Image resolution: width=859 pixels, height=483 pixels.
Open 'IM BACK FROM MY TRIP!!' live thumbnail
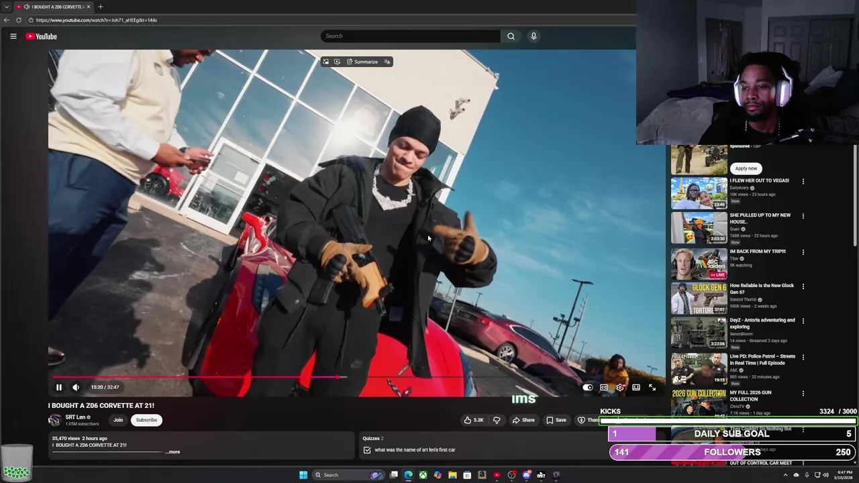tap(699, 264)
